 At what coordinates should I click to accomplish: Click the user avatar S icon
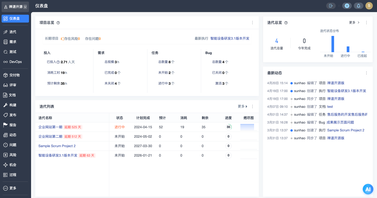click(x=369, y=6)
